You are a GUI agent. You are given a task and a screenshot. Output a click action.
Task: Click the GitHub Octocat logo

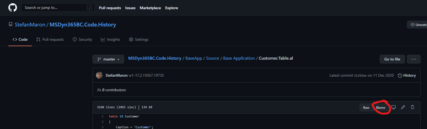(x=13, y=8)
